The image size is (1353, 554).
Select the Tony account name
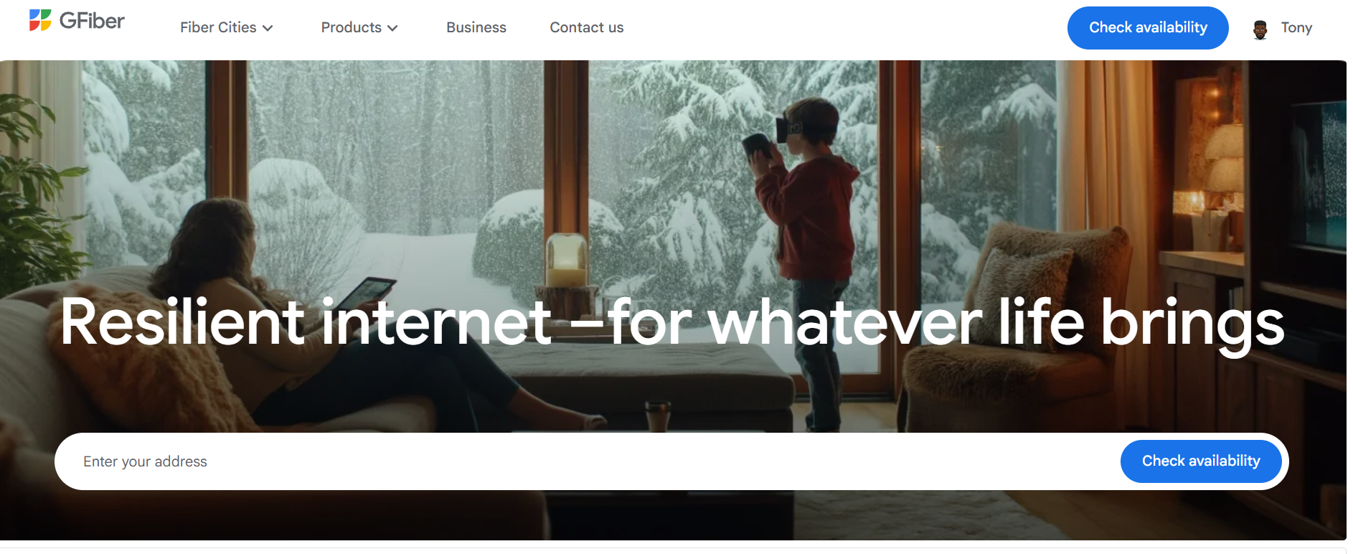1296,27
